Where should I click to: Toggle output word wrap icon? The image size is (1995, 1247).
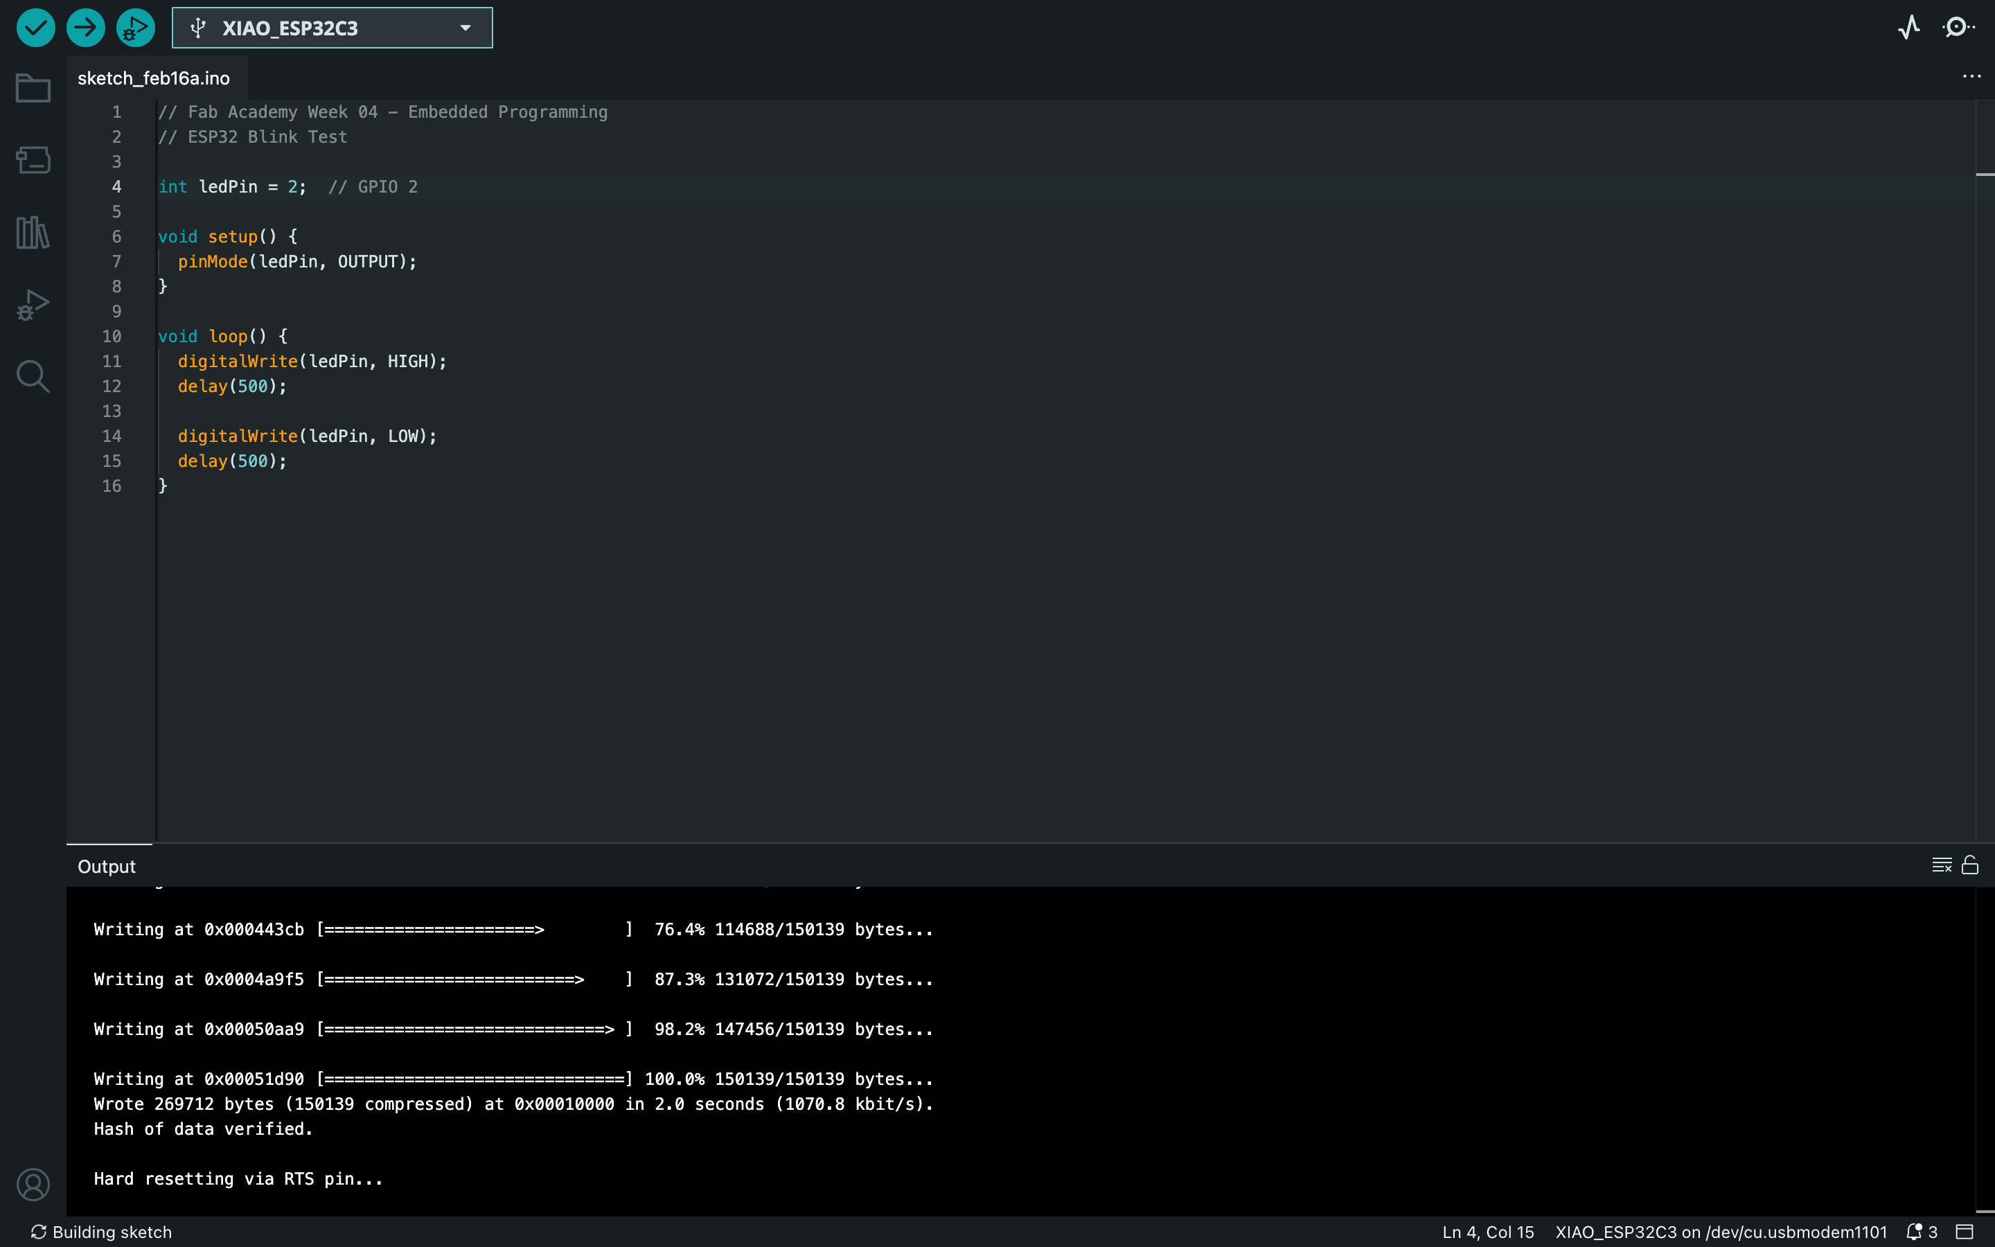[x=1942, y=865]
